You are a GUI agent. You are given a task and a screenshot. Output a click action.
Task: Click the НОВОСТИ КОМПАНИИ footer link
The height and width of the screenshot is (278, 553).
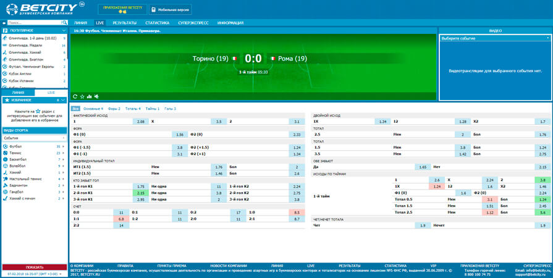pos(229,266)
